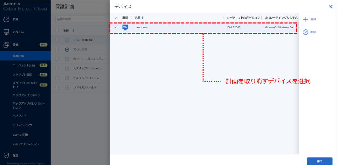Click the 削除 (Delete) circled X icon
The image size is (338, 165).
tap(306, 32)
